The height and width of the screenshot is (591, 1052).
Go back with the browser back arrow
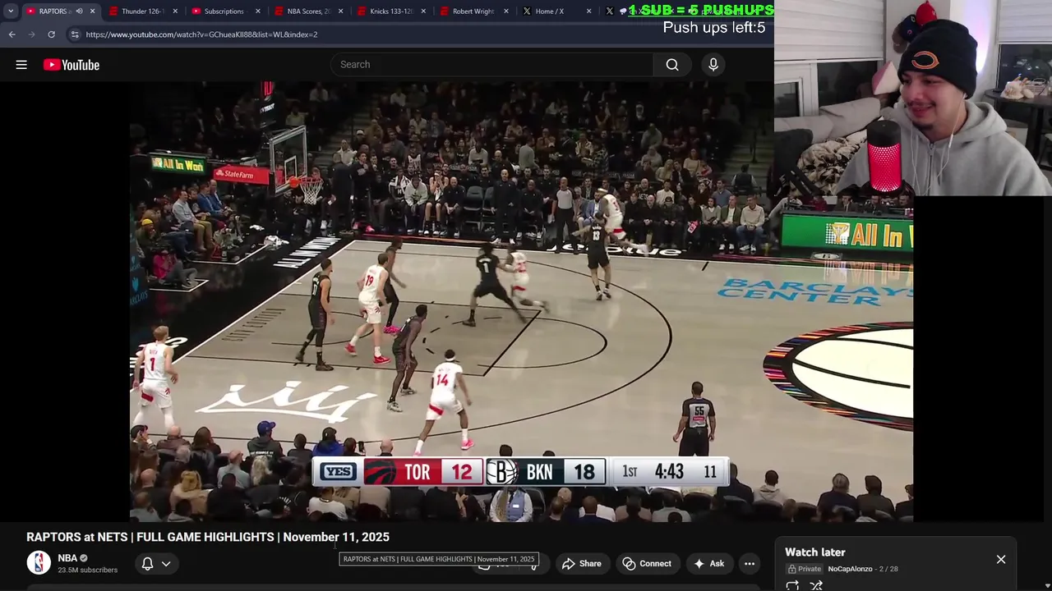[12, 34]
